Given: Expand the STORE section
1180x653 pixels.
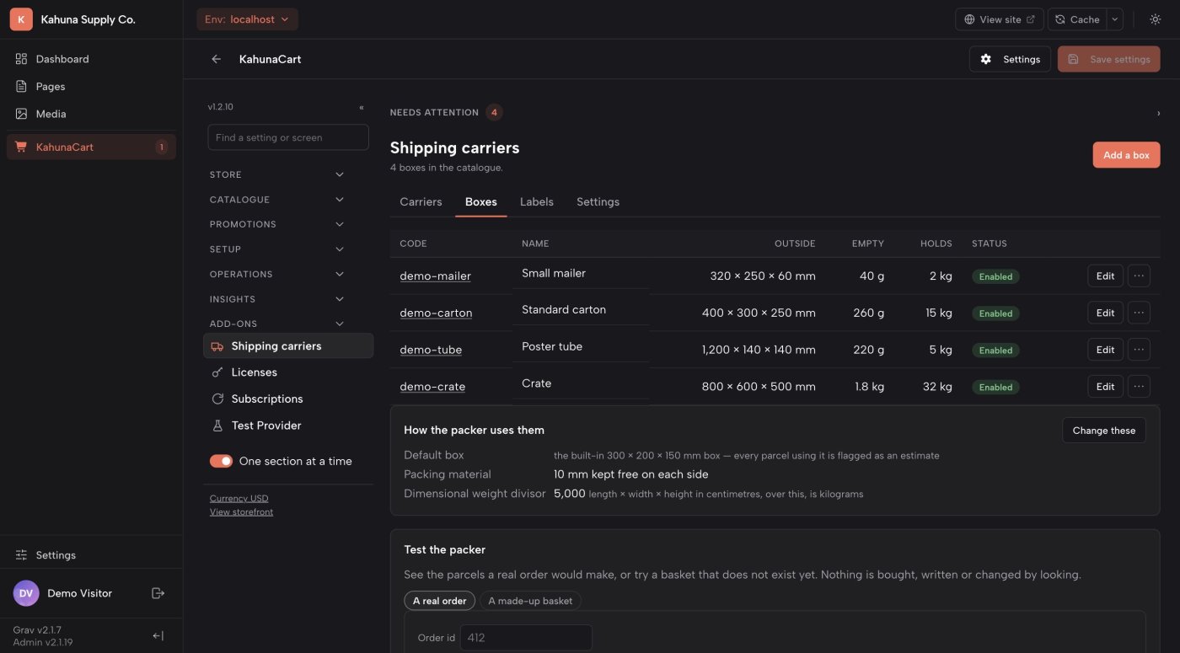Looking at the screenshot, I should (x=277, y=174).
